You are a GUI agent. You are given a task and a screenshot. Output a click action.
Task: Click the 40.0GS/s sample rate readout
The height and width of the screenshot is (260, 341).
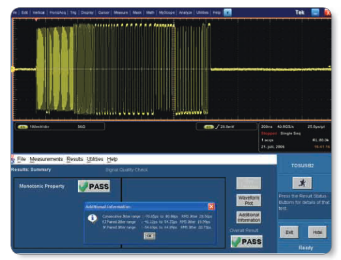pos(286,126)
